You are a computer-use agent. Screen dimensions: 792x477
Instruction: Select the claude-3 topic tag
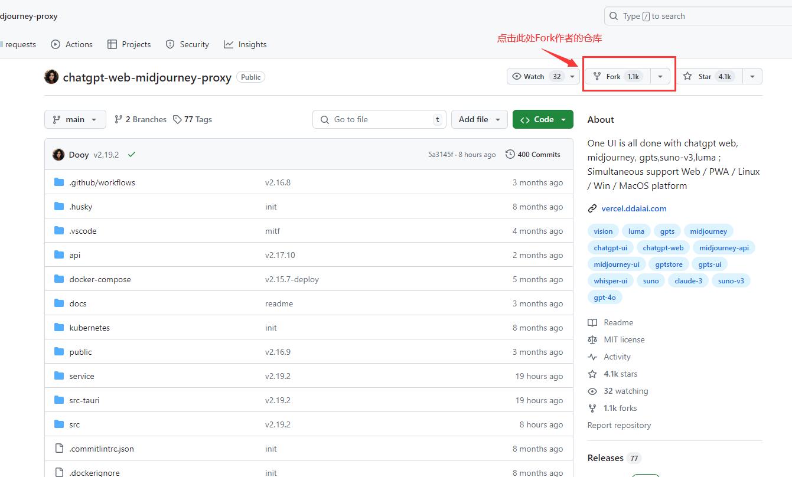[688, 281]
